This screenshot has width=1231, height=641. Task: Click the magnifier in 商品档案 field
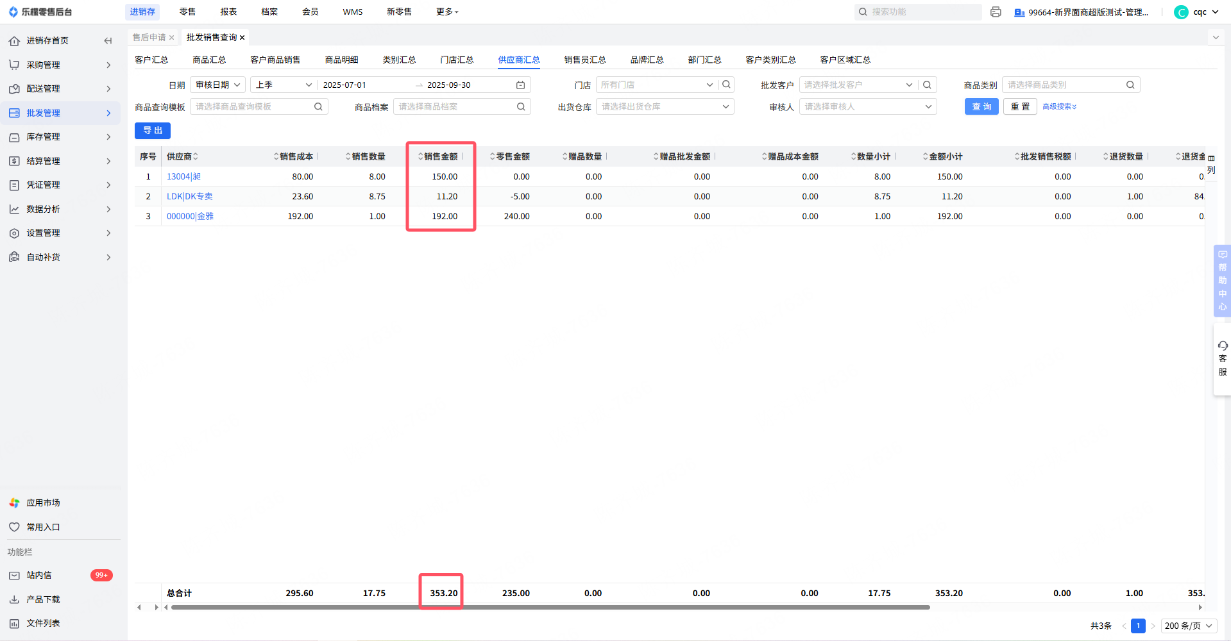coord(521,106)
